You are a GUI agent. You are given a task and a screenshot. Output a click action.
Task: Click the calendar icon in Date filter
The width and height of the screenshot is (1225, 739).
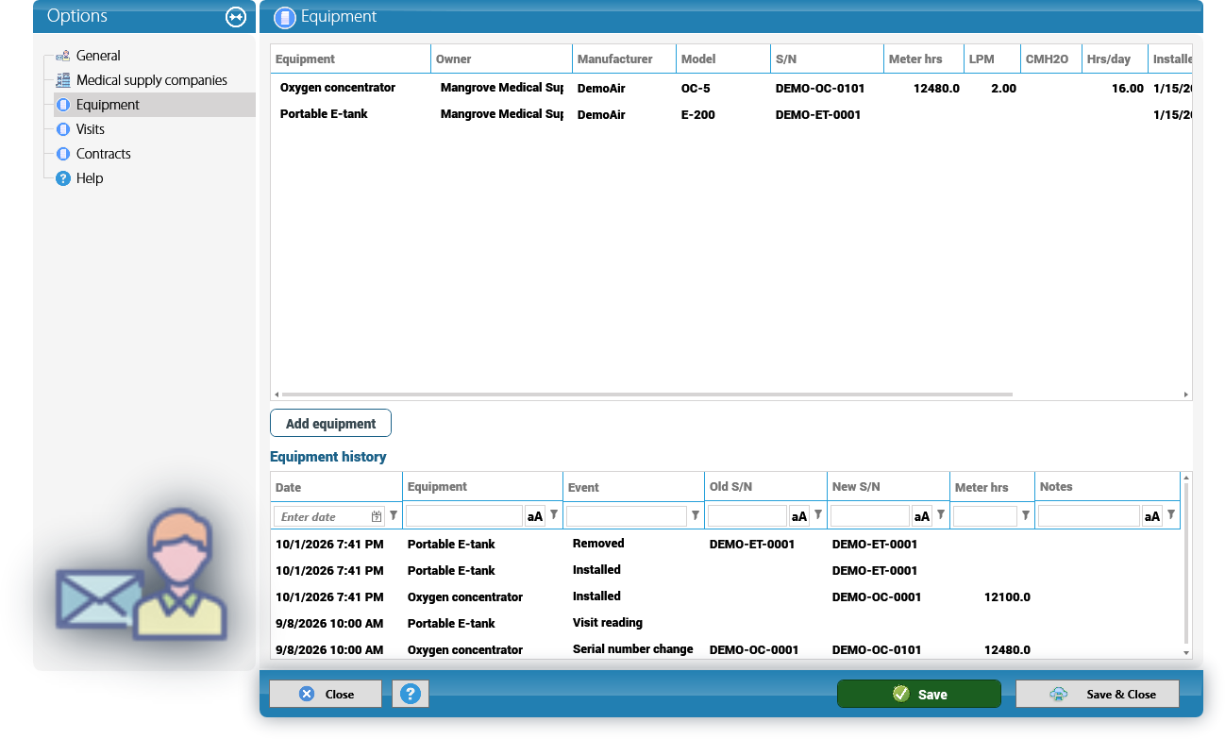click(377, 516)
